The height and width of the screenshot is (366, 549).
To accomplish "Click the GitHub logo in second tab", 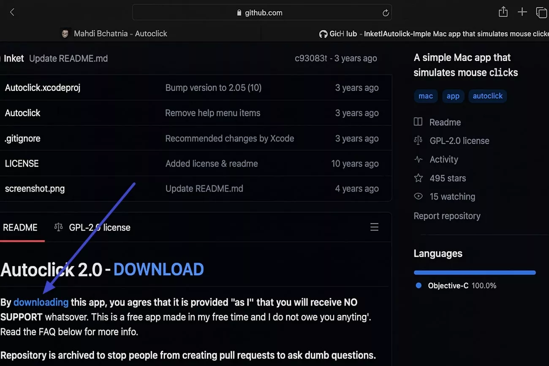I will point(323,34).
